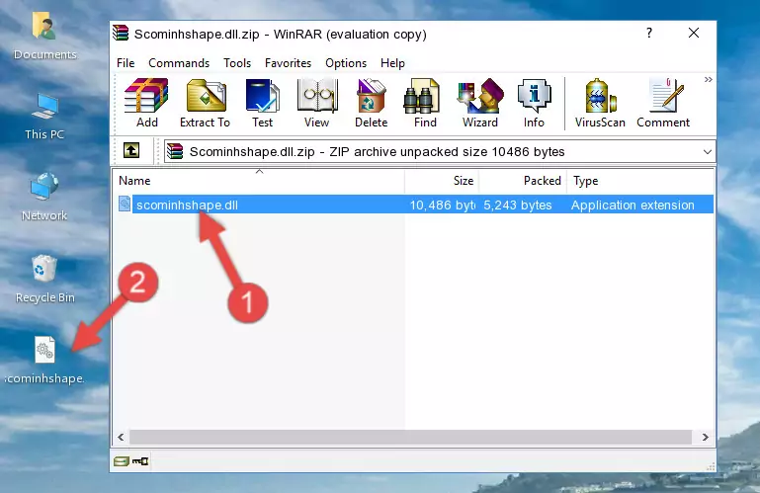Click the Application extension type cell
This screenshot has height=493, width=760.
(x=633, y=205)
